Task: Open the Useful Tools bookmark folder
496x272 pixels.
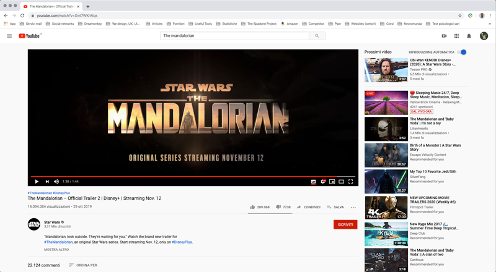Action: tap(200, 23)
